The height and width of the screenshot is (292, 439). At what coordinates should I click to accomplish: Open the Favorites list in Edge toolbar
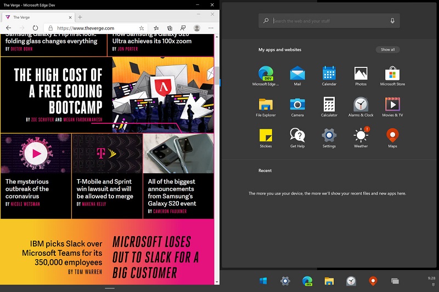click(156, 28)
